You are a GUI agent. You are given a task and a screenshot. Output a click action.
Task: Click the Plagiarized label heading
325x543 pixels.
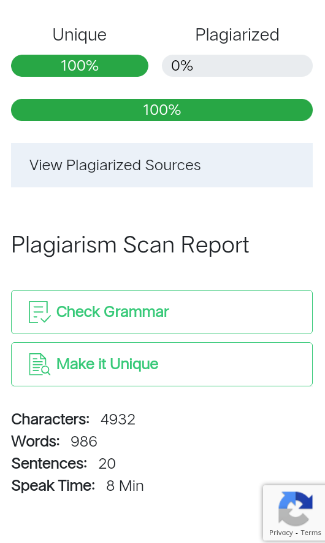(237, 35)
